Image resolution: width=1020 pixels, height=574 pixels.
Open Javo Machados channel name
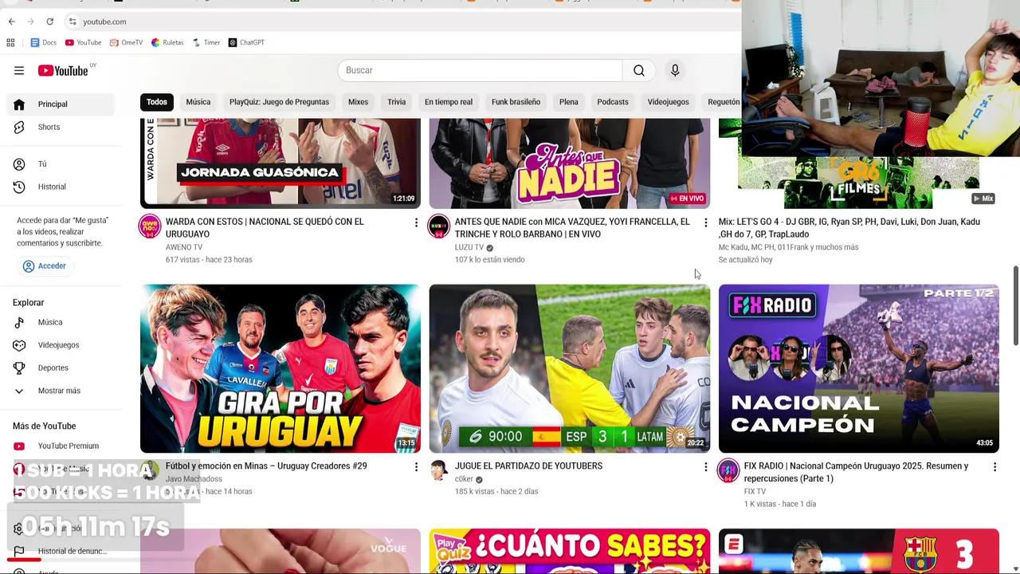[194, 479]
